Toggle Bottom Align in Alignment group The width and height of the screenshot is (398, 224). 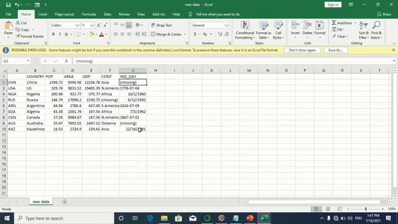click(129, 25)
